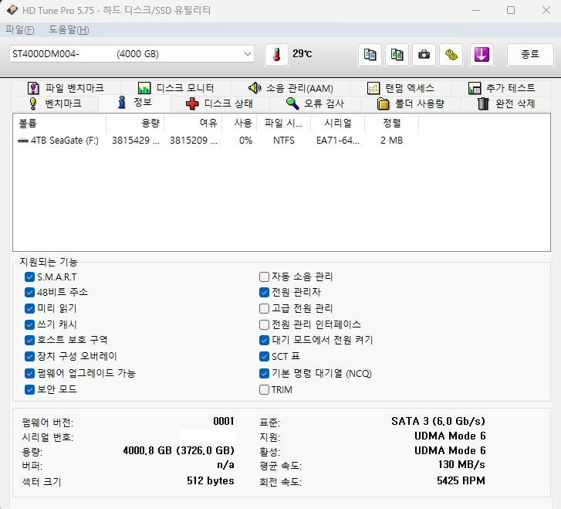Switch to the 오류 검사 tab
Screen dimensions: 561x509
click(315, 103)
